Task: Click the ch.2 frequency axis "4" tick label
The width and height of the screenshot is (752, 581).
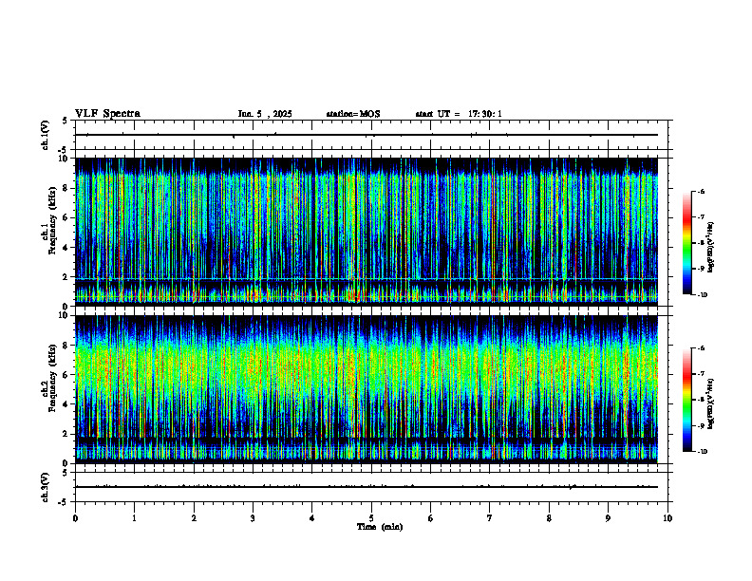Action: pos(66,404)
